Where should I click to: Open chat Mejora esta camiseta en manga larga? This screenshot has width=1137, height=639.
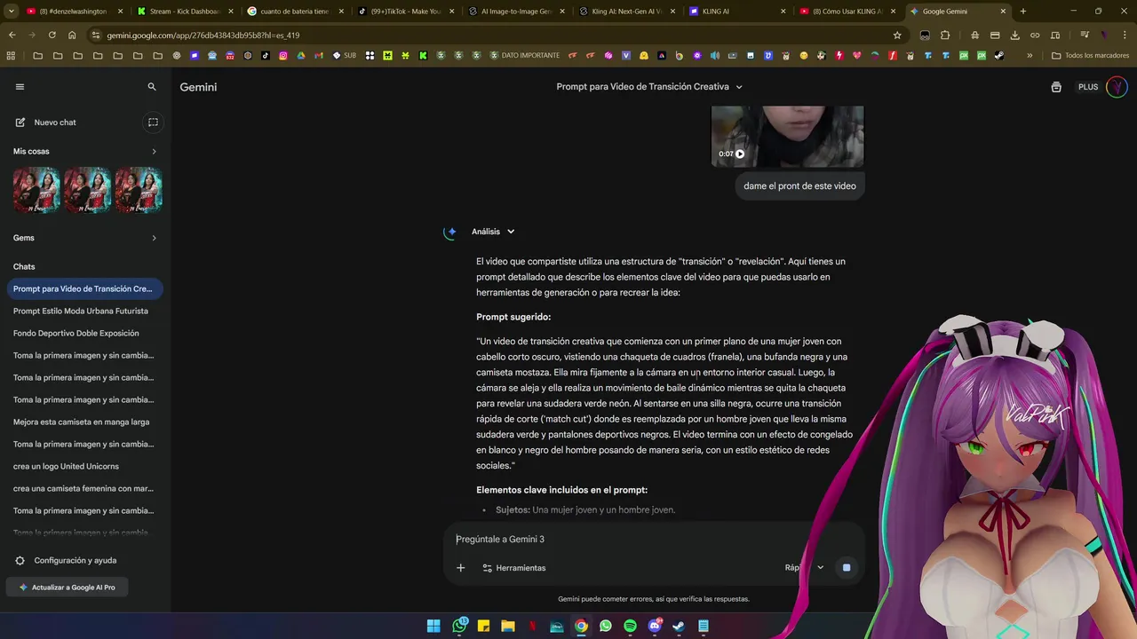click(x=82, y=422)
